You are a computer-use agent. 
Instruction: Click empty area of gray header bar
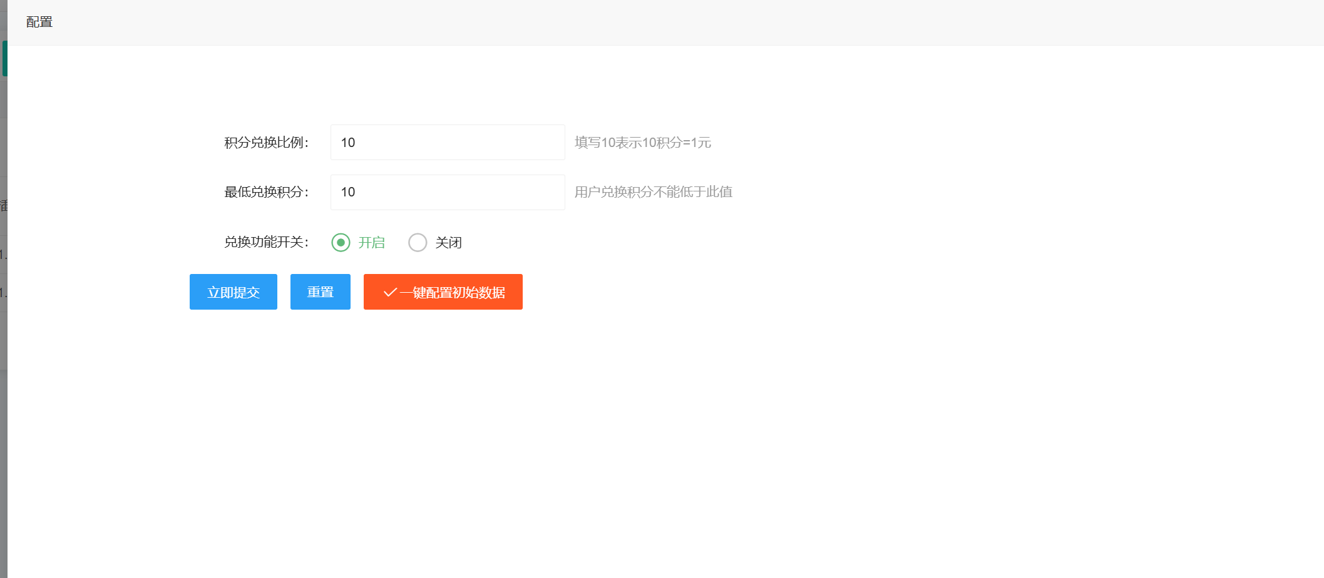(x=626, y=23)
